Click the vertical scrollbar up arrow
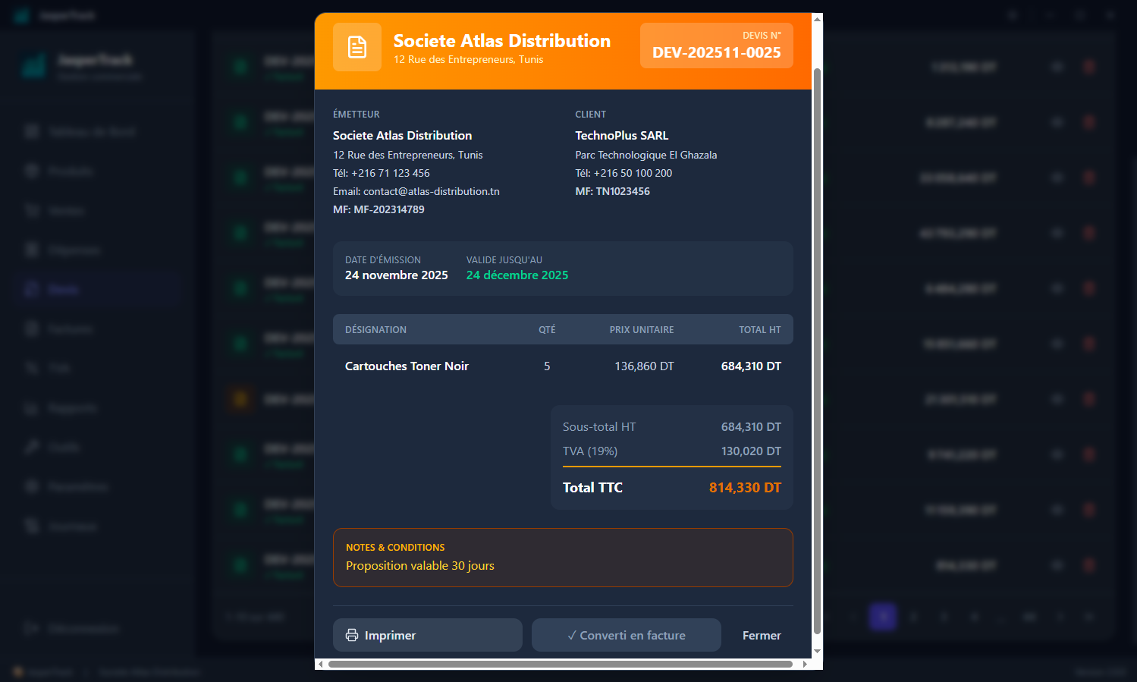Image resolution: width=1137 pixels, height=682 pixels. pyautogui.click(x=817, y=19)
